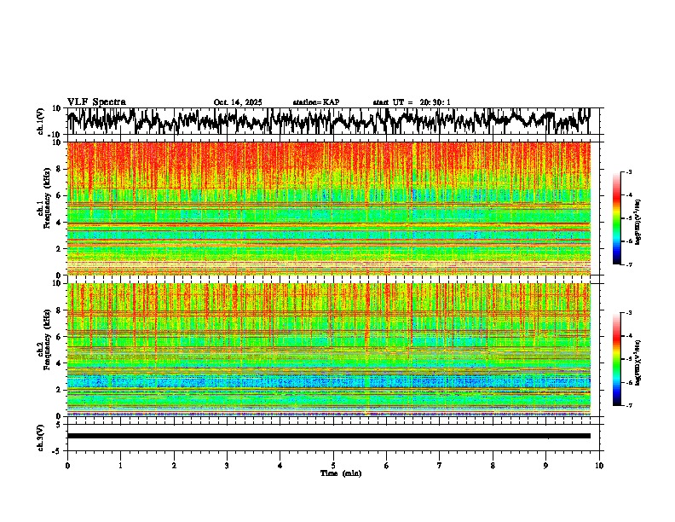Click the "5" tick on ch.3(V) axis
The image size is (675, 522).
point(59,425)
